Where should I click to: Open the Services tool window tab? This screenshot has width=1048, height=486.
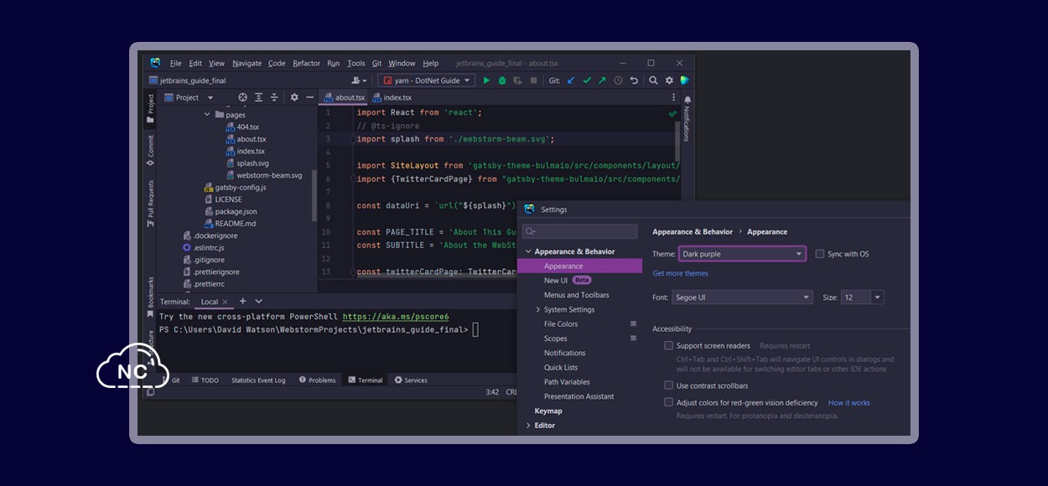411,380
